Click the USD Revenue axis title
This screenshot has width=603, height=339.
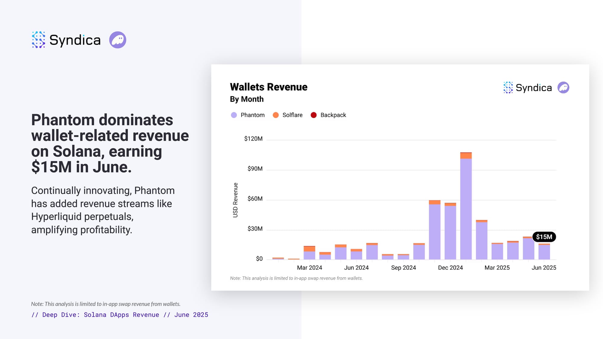(x=235, y=200)
